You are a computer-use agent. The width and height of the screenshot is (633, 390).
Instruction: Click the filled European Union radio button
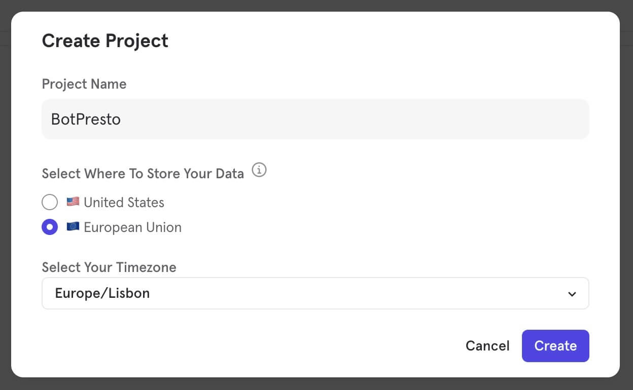coord(50,227)
